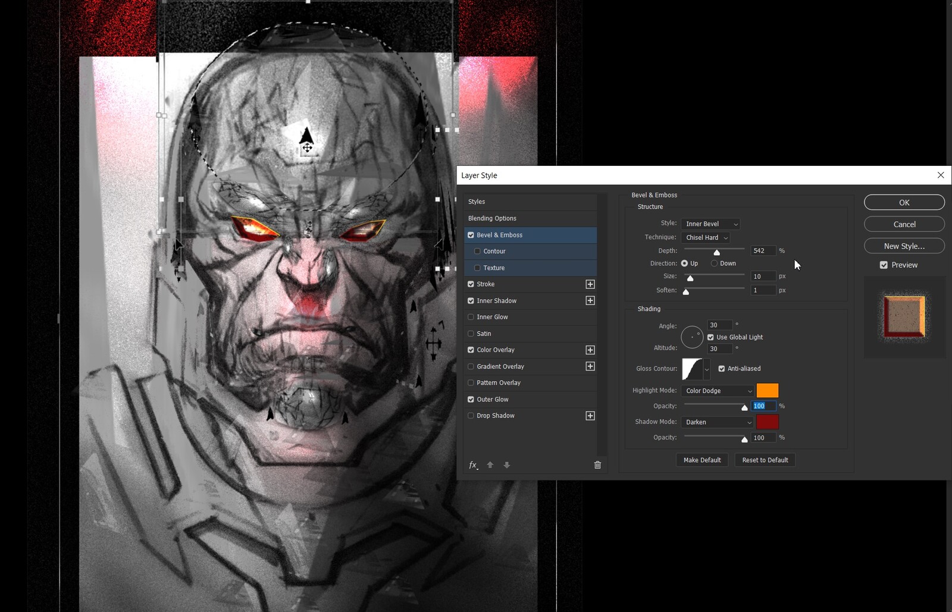Toggle the Preview checkbox
The image size is (952, 612).
884,265
